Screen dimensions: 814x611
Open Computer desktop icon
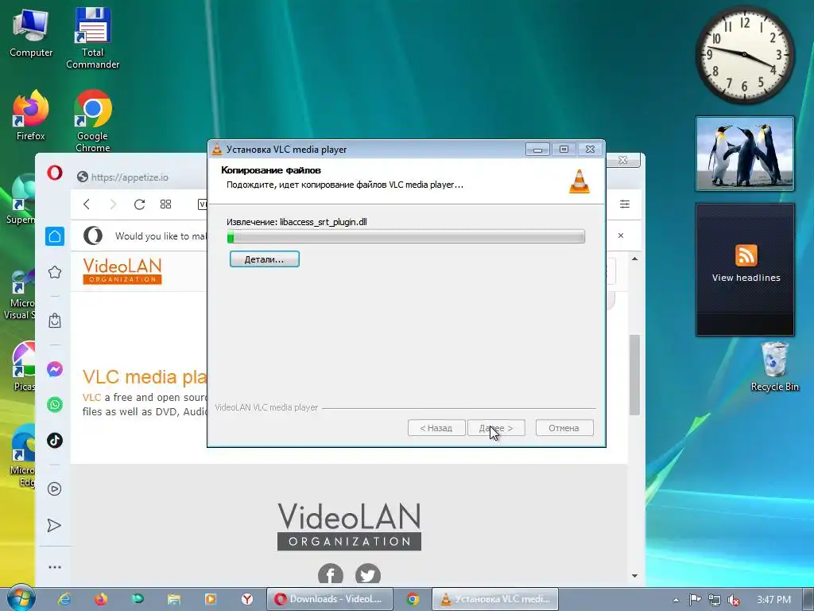[31, 33]
